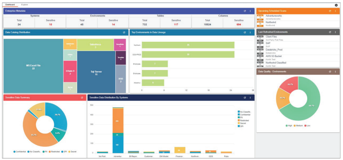
Task: Select the XSD treemap tile
Action: pos(121,79)
